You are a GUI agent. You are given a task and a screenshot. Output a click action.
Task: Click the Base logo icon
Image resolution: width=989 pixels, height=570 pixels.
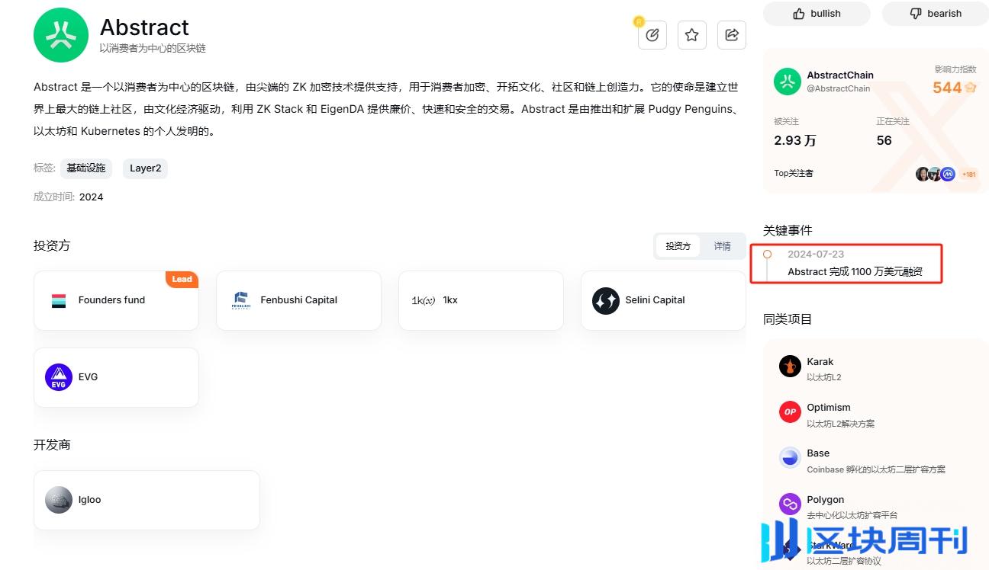[x=790, y=458]
